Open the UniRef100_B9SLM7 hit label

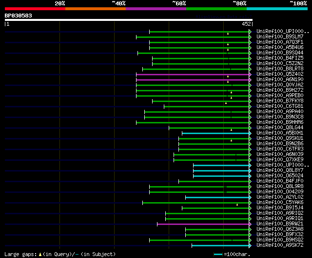pyautogui.click(x=280, y=37)
